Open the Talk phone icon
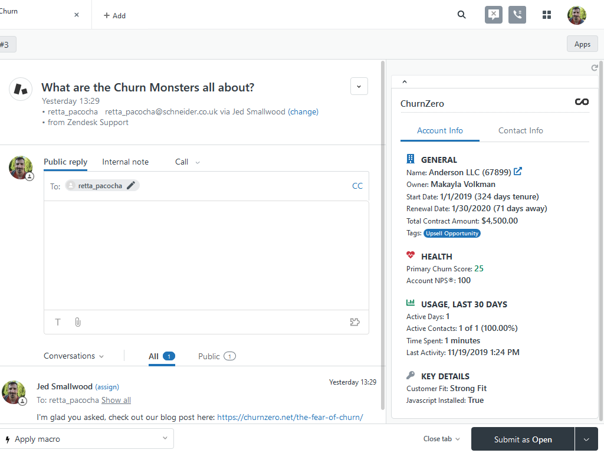The width and height of the screenshot is (604, 453). pyautogui.click(x=517, y=15)
